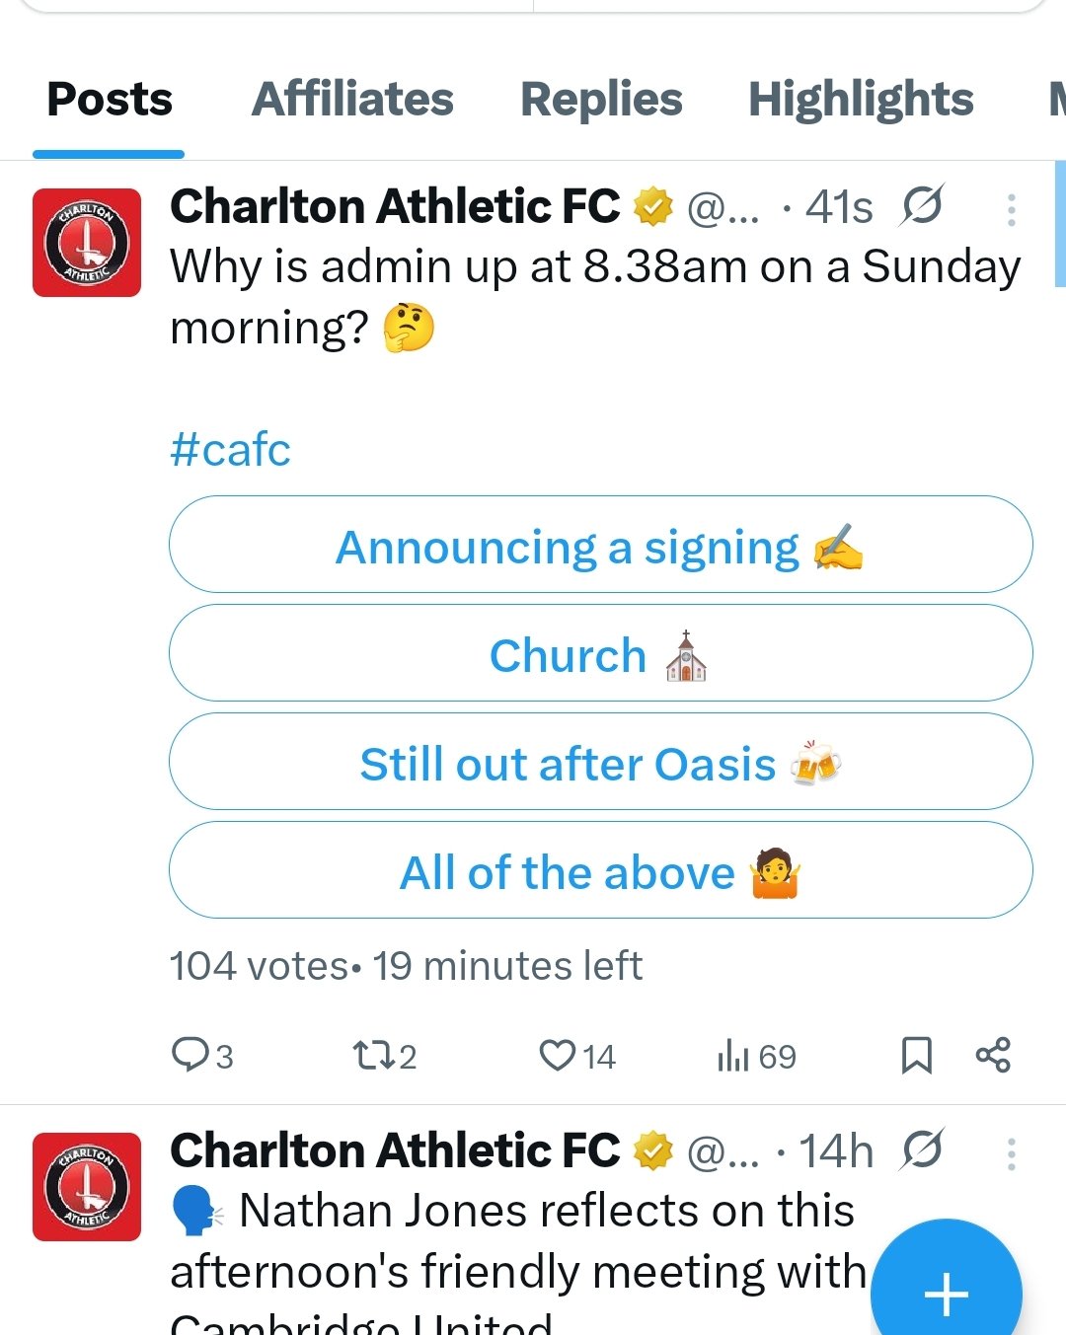Share the poll post
This screenshot has width=1066, height=1335.
[x=993, y=1055]
